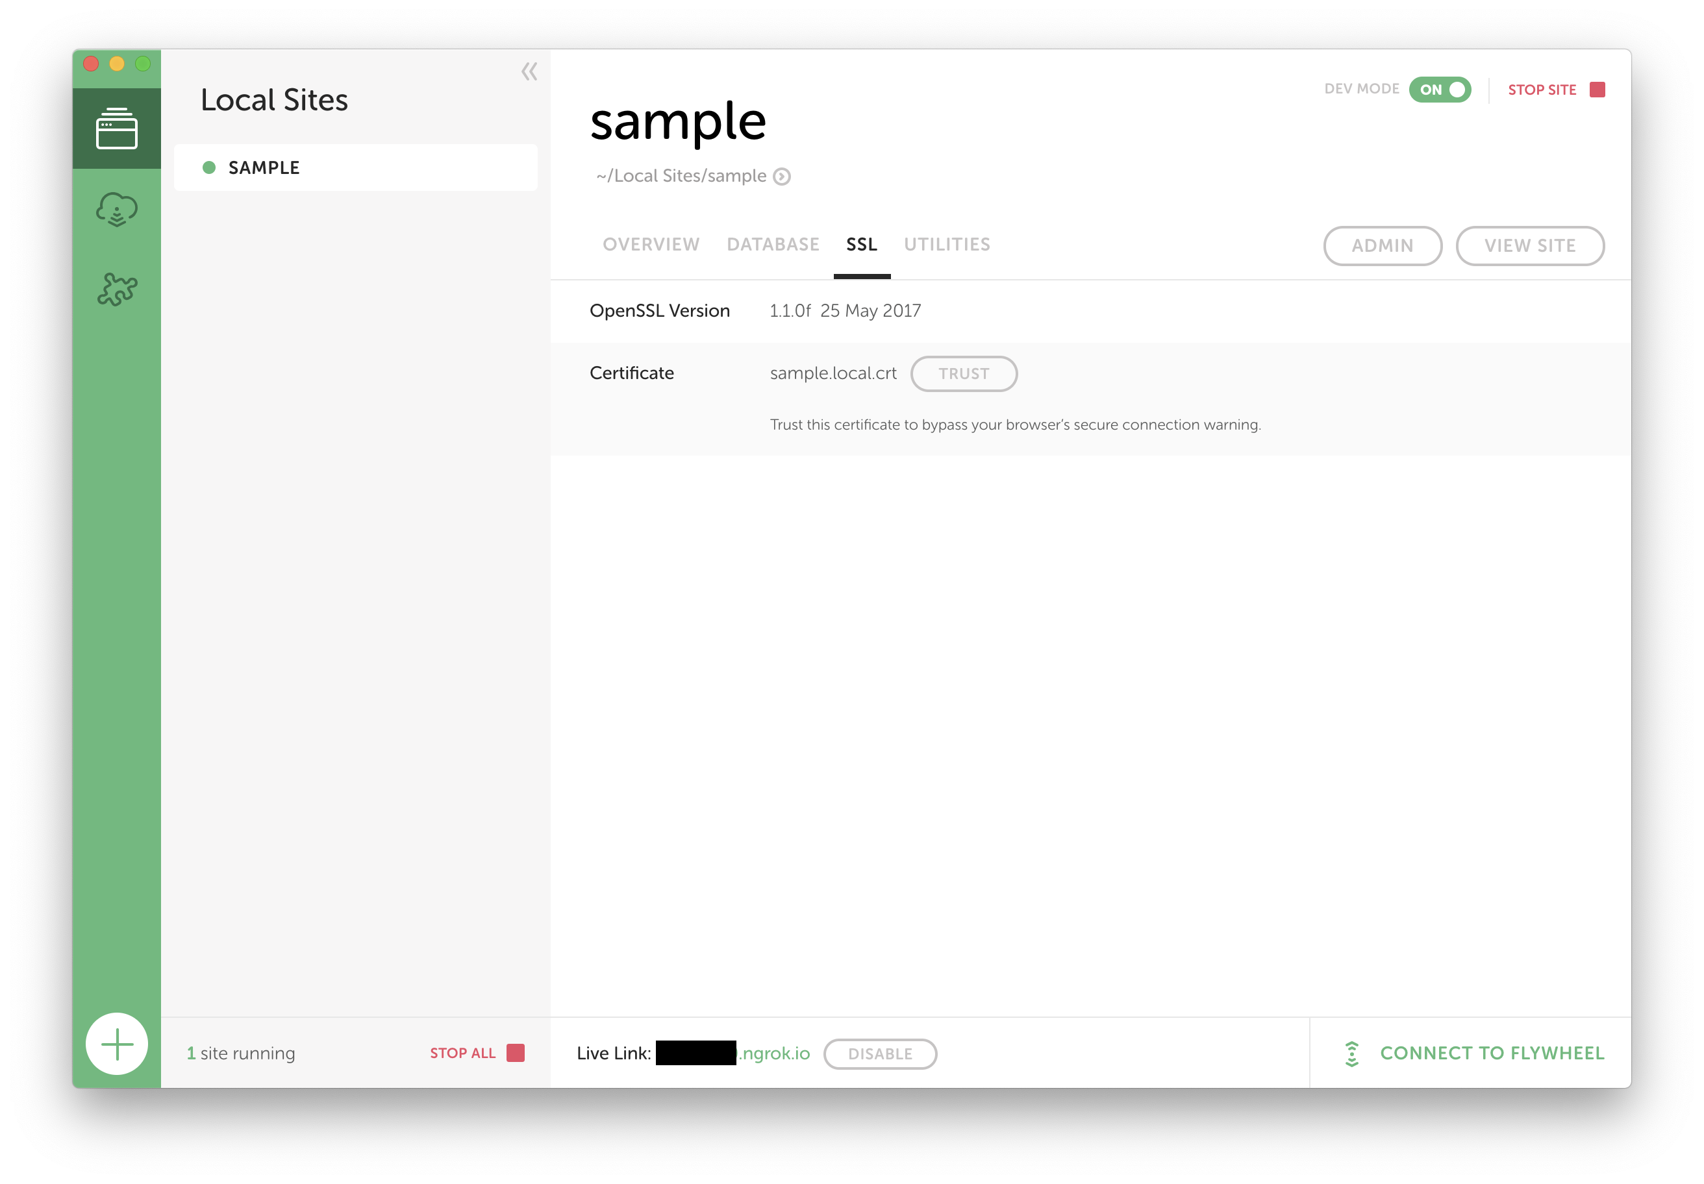Disable the Live Link

pos(880,1054)
